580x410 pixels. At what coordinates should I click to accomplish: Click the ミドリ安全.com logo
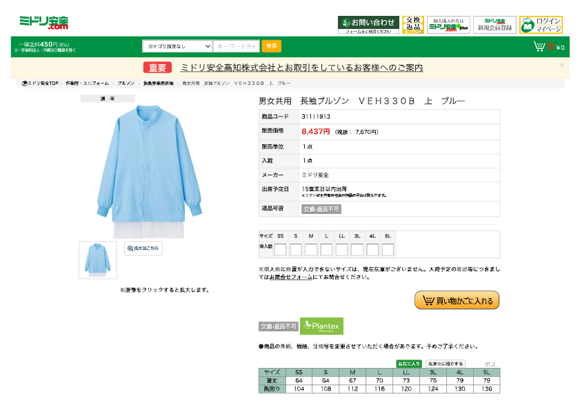click(43, 22)
